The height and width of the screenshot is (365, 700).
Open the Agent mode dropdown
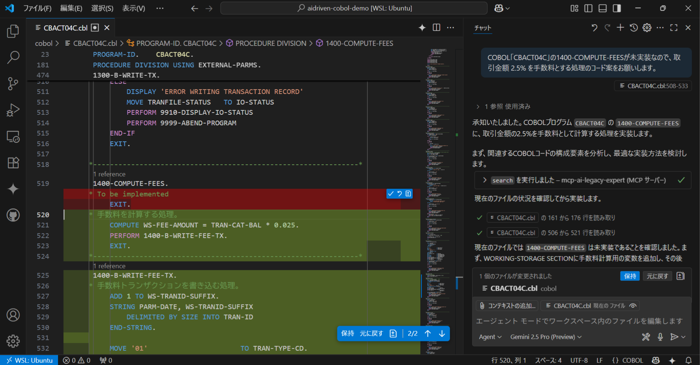490,337
